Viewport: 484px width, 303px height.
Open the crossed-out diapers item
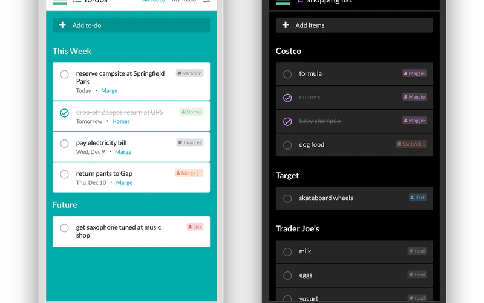pos(355,98)
